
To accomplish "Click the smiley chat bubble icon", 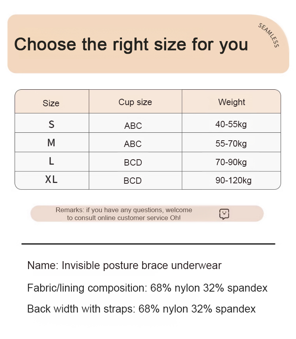I will click(x=224, y=214).
